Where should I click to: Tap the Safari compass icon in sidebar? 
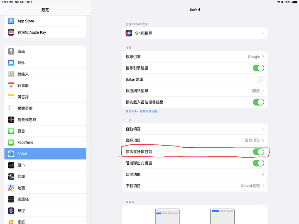[x=11, y=154]
